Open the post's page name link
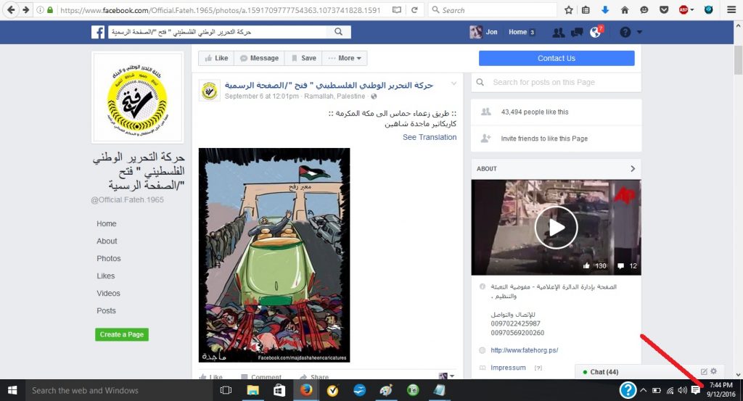Image resolution: width=743 pixels, height=401 pixels. [329, 86]
